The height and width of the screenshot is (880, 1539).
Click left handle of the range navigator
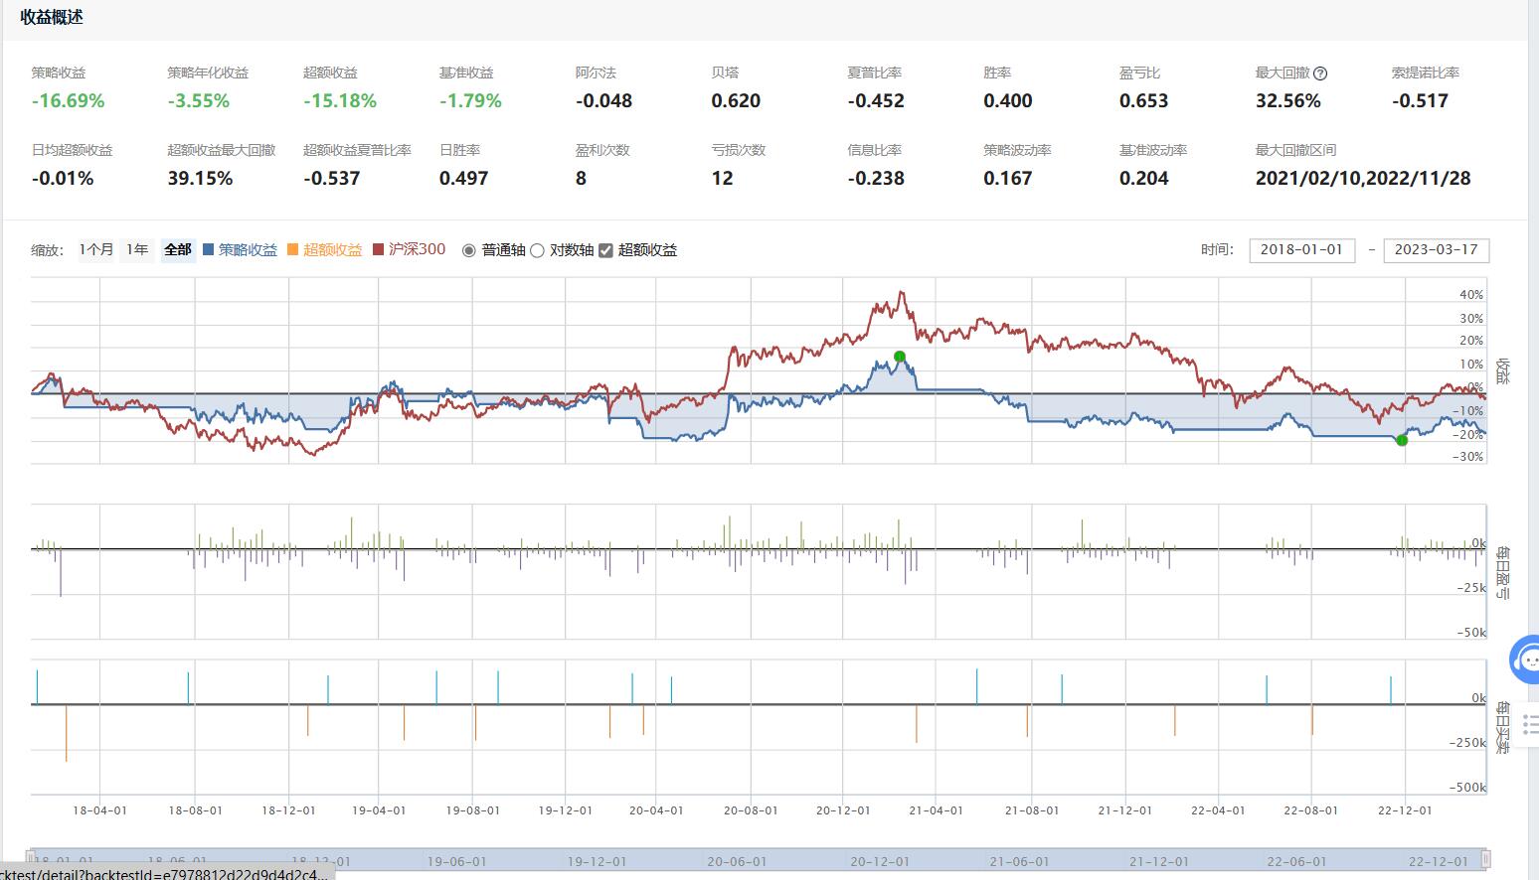click(x=32, y=859)
